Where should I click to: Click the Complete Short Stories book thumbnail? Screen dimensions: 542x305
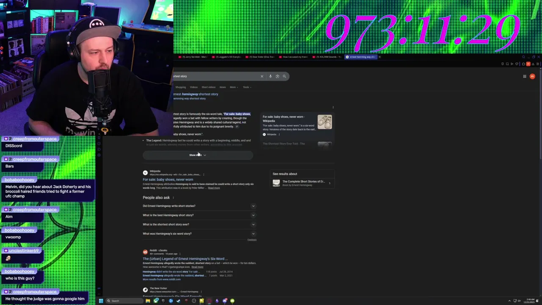(x=276, y=183)
